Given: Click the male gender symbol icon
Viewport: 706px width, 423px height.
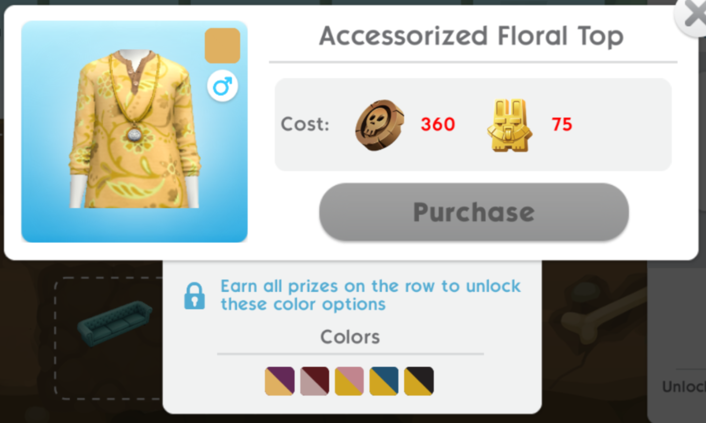Looking at the screenshot, I should tap(223, 87).
